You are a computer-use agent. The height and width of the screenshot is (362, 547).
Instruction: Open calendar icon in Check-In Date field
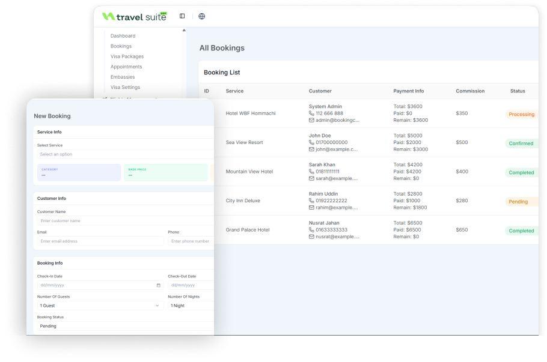point(158,285)
